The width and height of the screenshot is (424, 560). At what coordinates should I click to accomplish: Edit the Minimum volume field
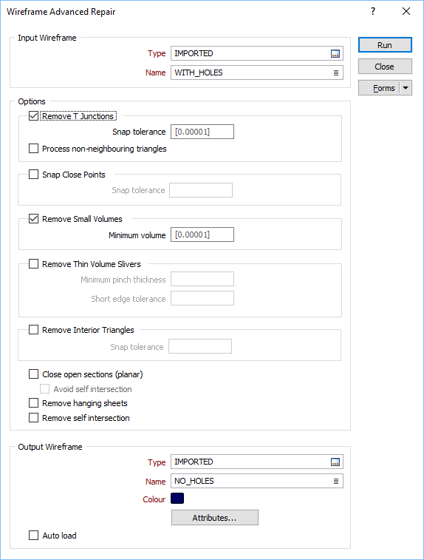click(x=202, y=235)
